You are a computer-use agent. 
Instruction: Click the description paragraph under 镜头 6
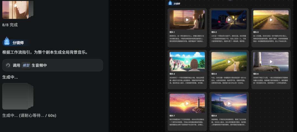(271, 80)
